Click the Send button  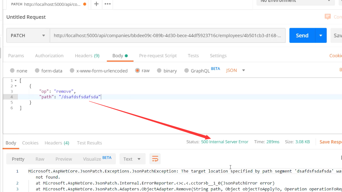(x=302, y=35)
